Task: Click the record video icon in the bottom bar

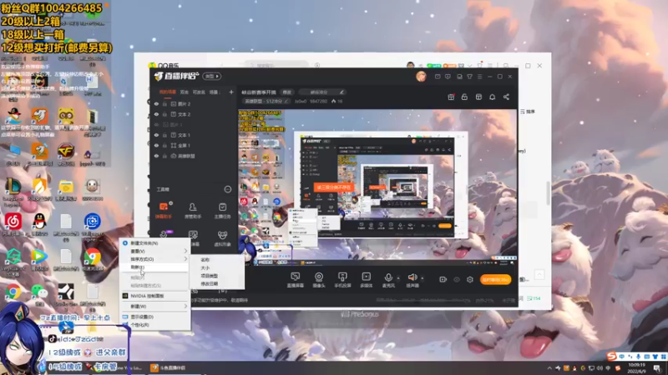Action: tap(443, 279)
